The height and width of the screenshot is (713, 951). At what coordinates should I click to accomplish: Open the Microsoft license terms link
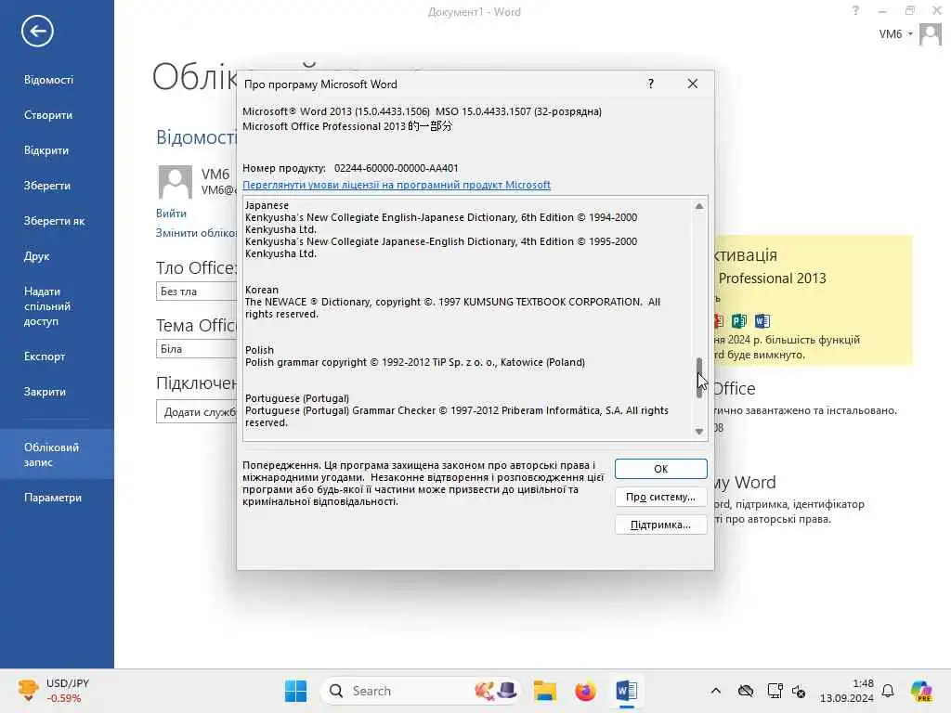click(396, 185)
